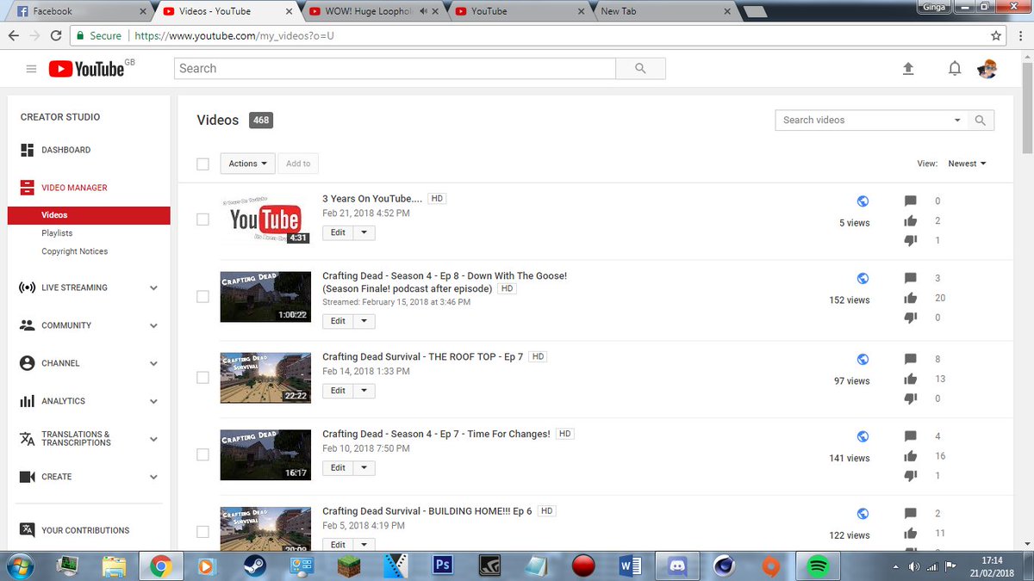Click Edit for 3 Years On YouTube
Viewport: 1034px width, 581px height.
click(338, 232)
